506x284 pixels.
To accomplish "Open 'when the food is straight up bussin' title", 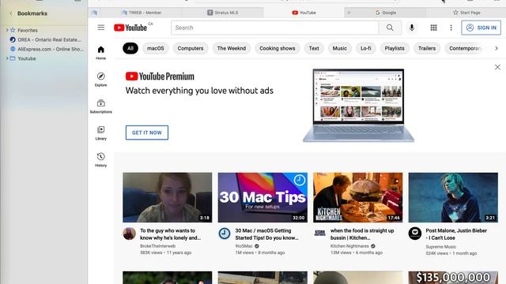I will tap(362, 234).
